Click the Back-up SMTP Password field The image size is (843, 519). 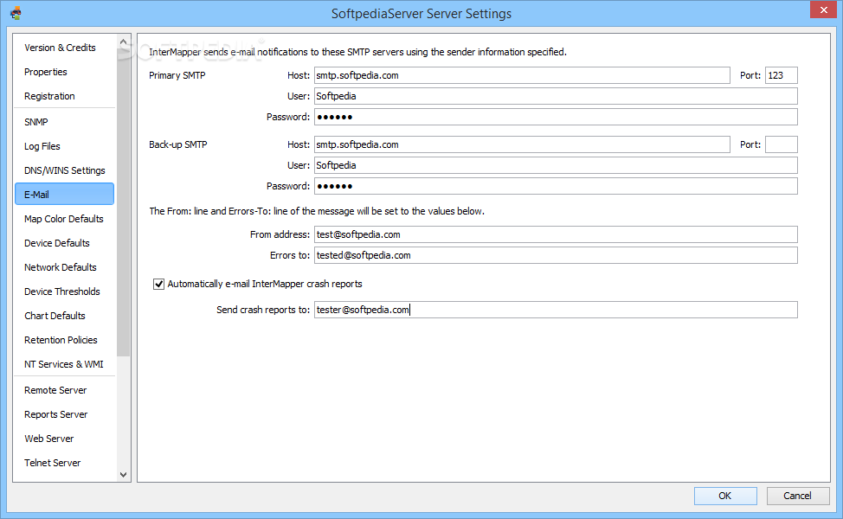[x=556, y=187]
